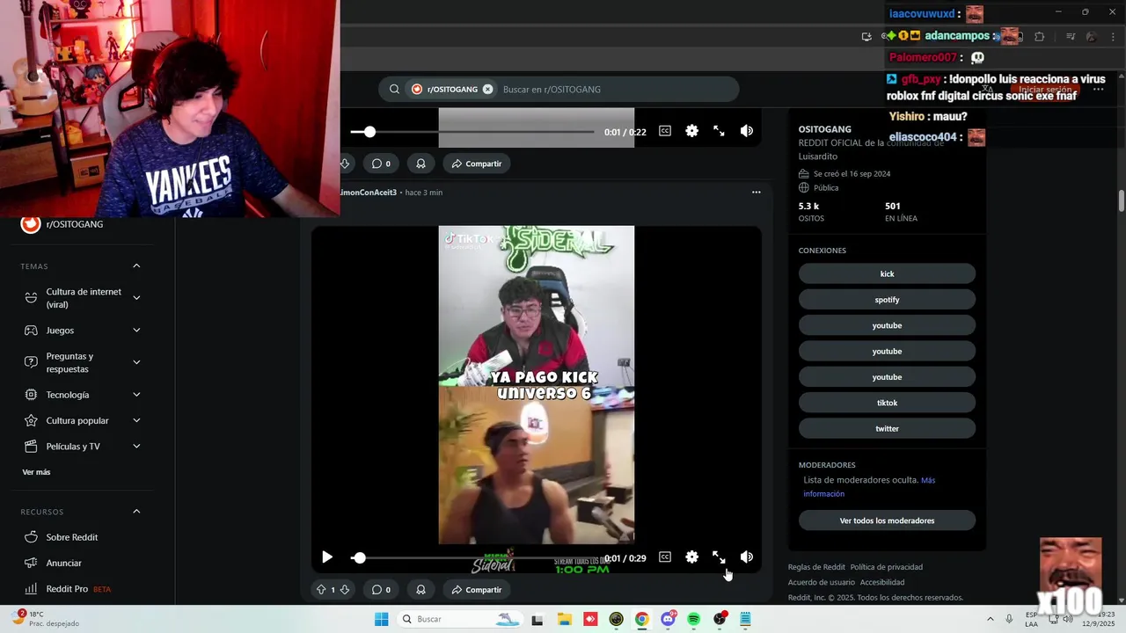
Task: Enter fullscreen on the 0:22 video
Action: coord(719,131)
